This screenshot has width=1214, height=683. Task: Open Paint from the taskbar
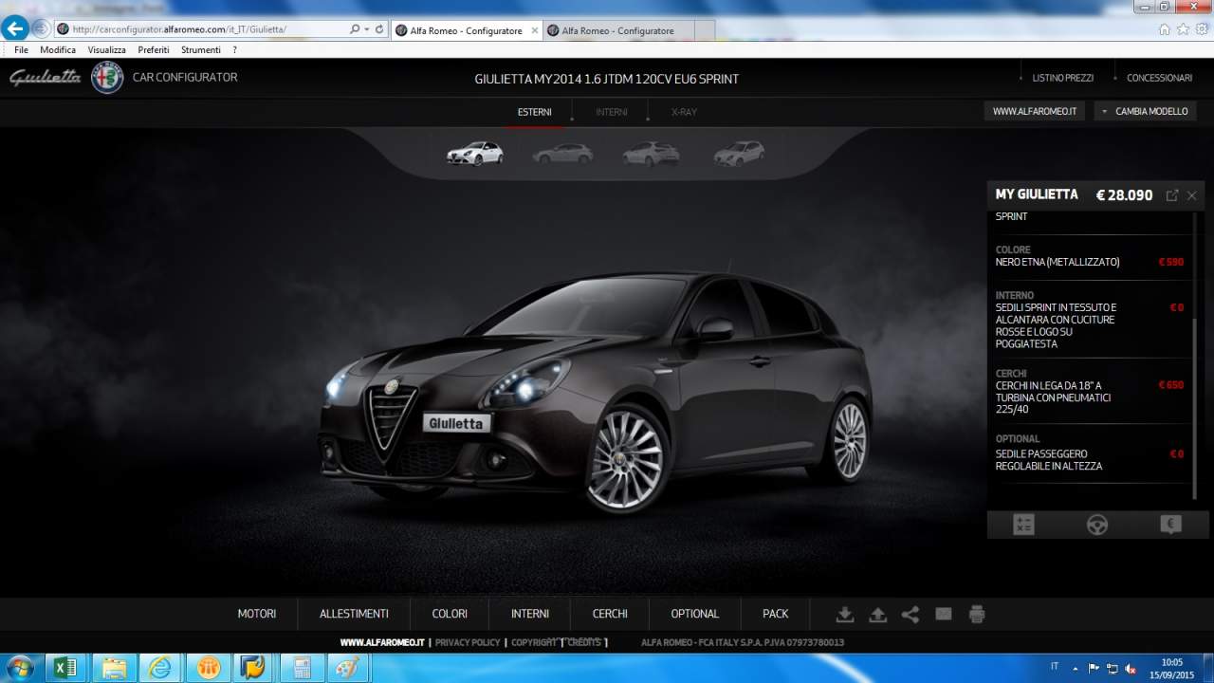(348, 668)
